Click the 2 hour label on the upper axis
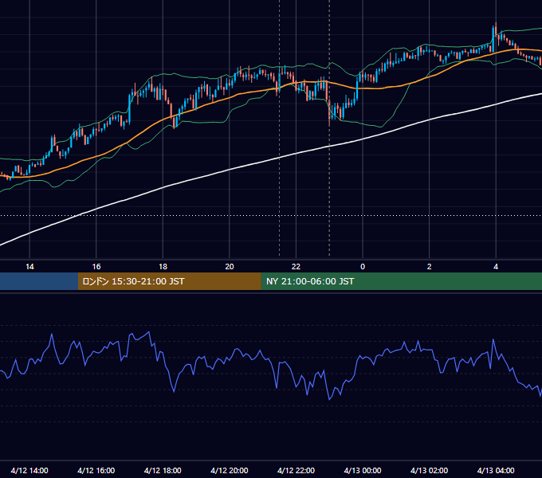The image size is (542, 478). pyautogui.click(x=430, y=267)
